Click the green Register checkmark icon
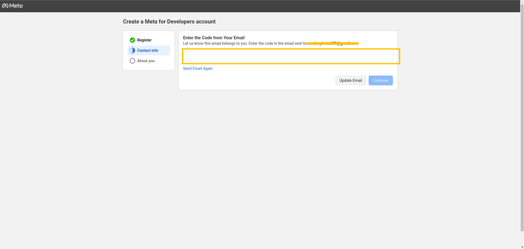Viewport: 524px width, 249px height. [132, 40]
